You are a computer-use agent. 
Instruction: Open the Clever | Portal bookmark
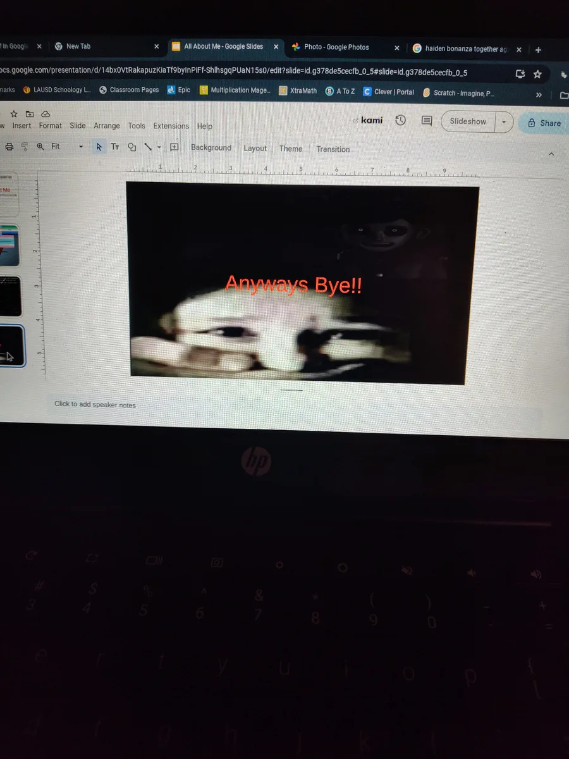[x=389, y=92]
